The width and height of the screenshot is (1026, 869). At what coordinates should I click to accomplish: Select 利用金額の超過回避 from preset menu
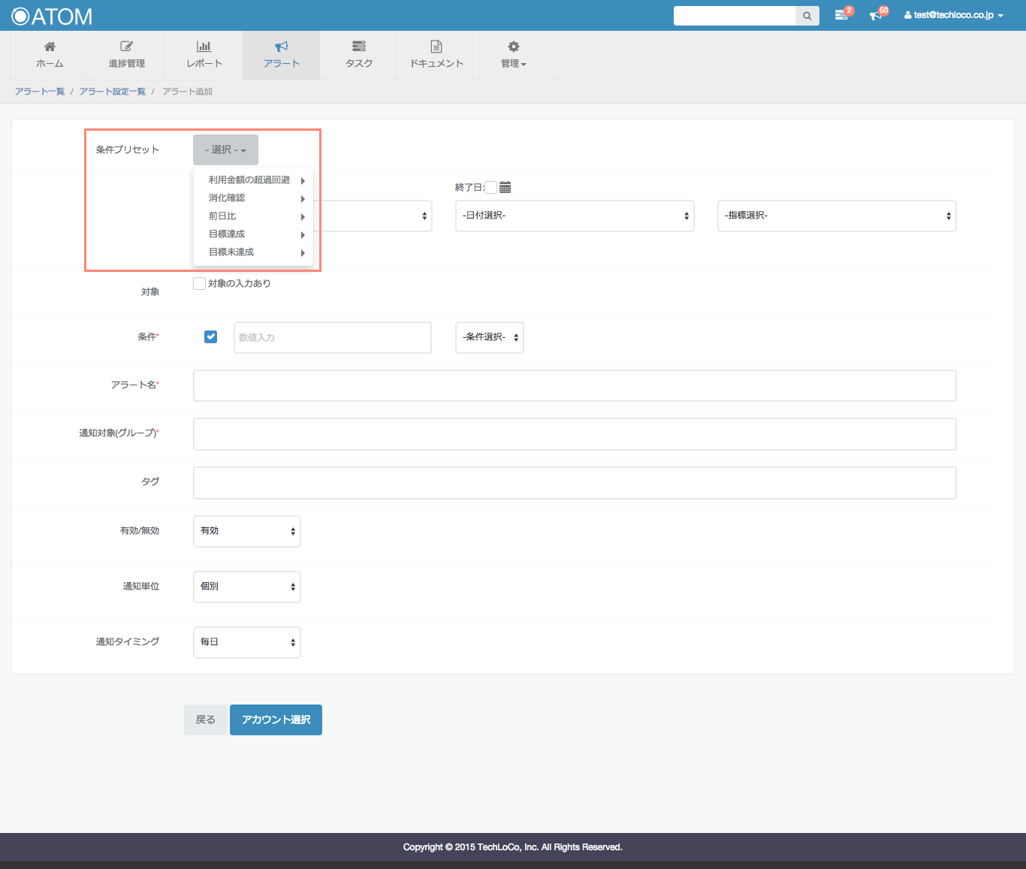click(x=249, y=180)
